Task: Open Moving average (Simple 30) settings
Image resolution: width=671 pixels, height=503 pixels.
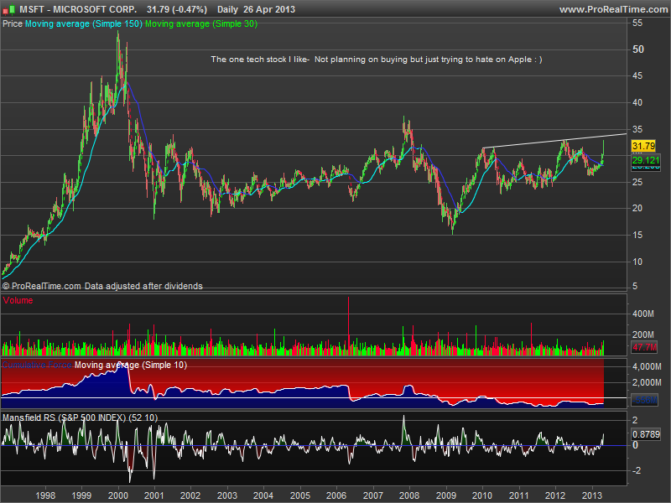Action: (201, 24)
